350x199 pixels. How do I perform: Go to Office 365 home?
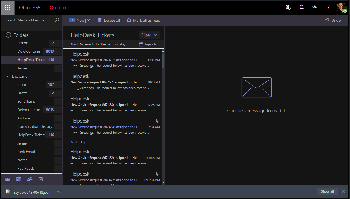[30, 8]
